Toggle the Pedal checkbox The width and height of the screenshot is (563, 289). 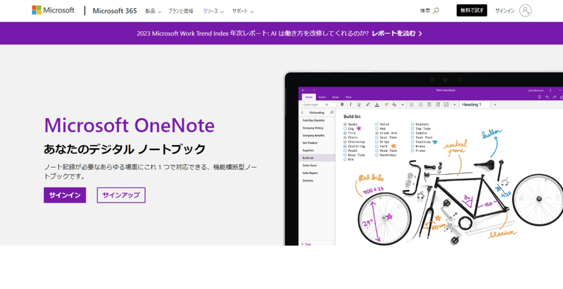pyautogui.click(x=345, y=150)
